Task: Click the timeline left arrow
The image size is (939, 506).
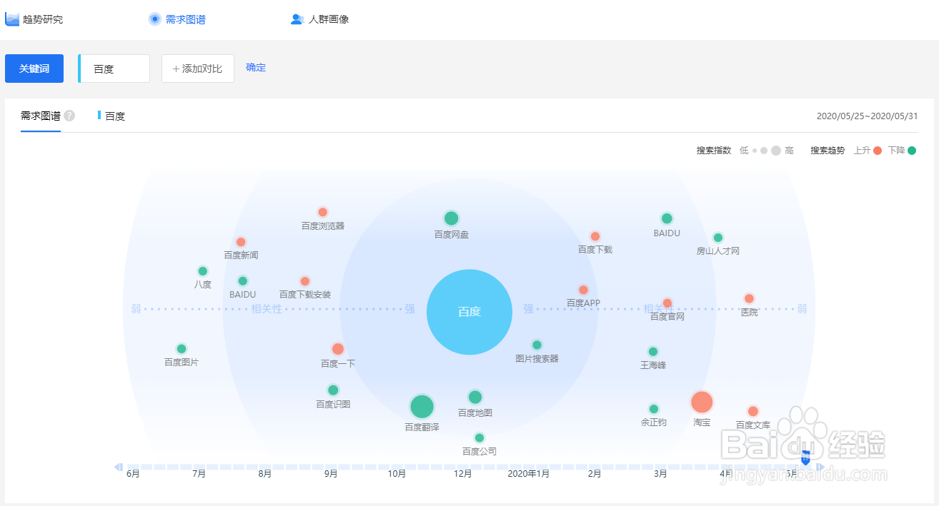Action: click(x=119, y=467)
